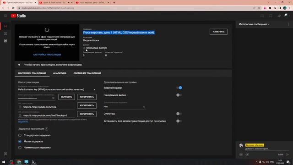Open the Подробнее link under RTMPS note
The width and height of the screenshot is (293, 165).
click(23, 122)
